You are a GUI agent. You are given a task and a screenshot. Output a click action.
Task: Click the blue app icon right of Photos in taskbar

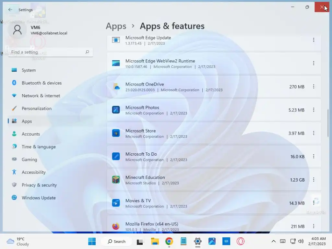[x=226, y=241]
